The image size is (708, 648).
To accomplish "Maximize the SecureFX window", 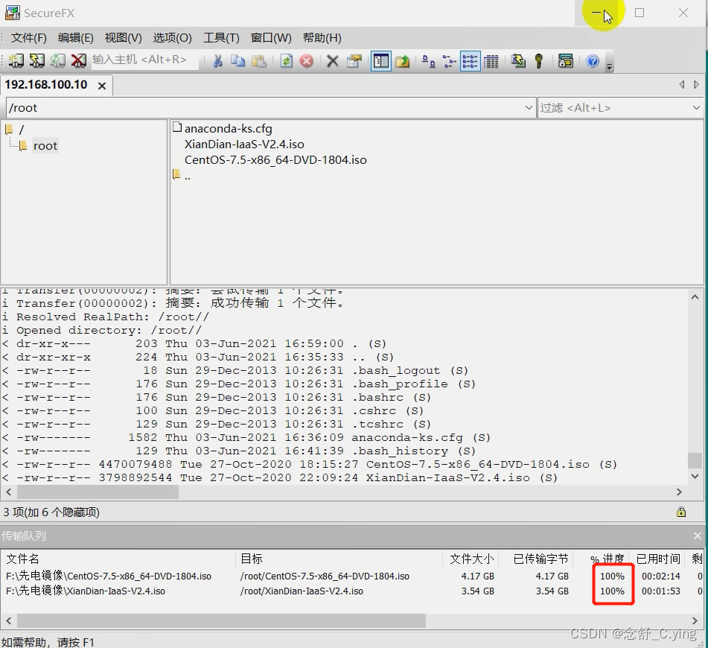I will pyautogui.click(x=640, y=13).
